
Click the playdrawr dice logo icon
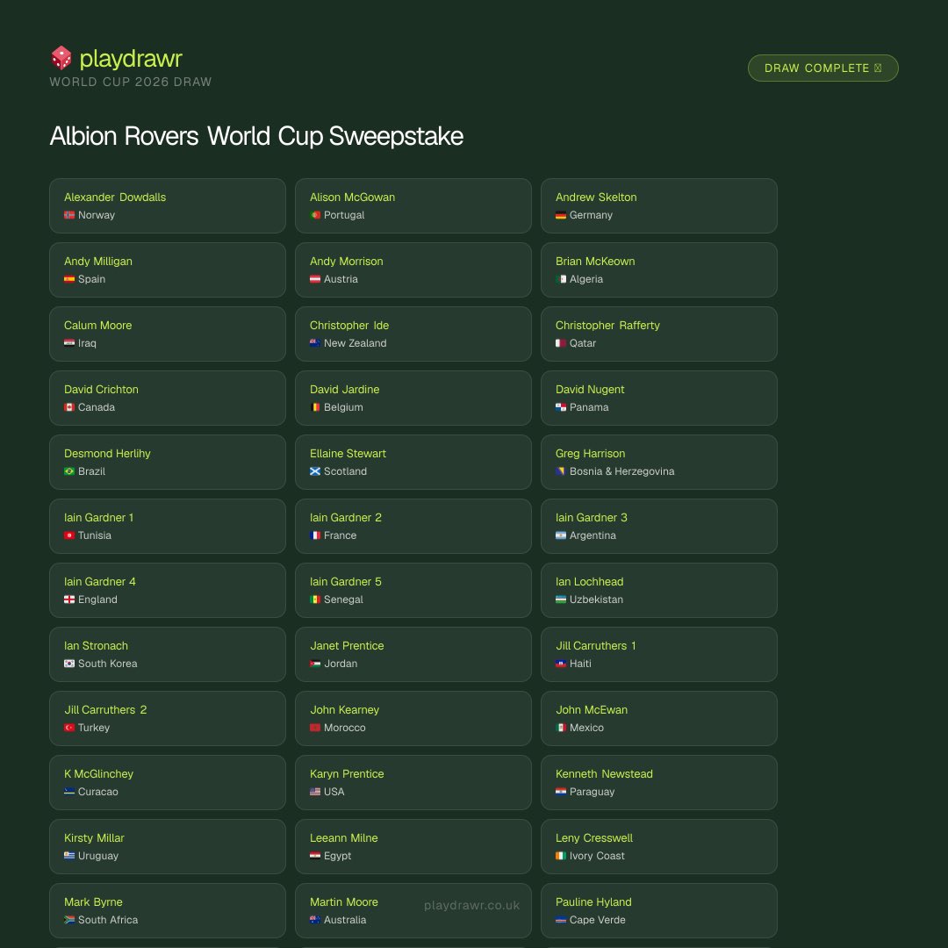pos(61,58)
